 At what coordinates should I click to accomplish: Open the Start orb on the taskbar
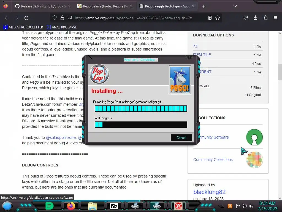(7, 206)
